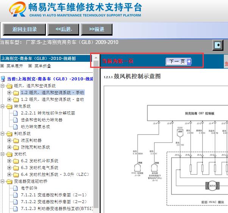228x213 pixels.
Task: Click folder icon of 6.4 发动机控制系统
Action: pos(16,175)
